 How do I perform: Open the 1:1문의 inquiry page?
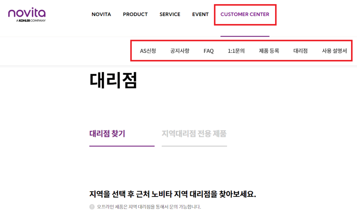(x=236, y=51)
